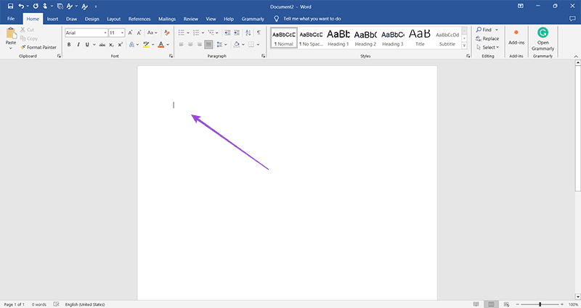Activate the Format Painter
581x308 pixels.
pyautogui.click(x=38, y=47)
